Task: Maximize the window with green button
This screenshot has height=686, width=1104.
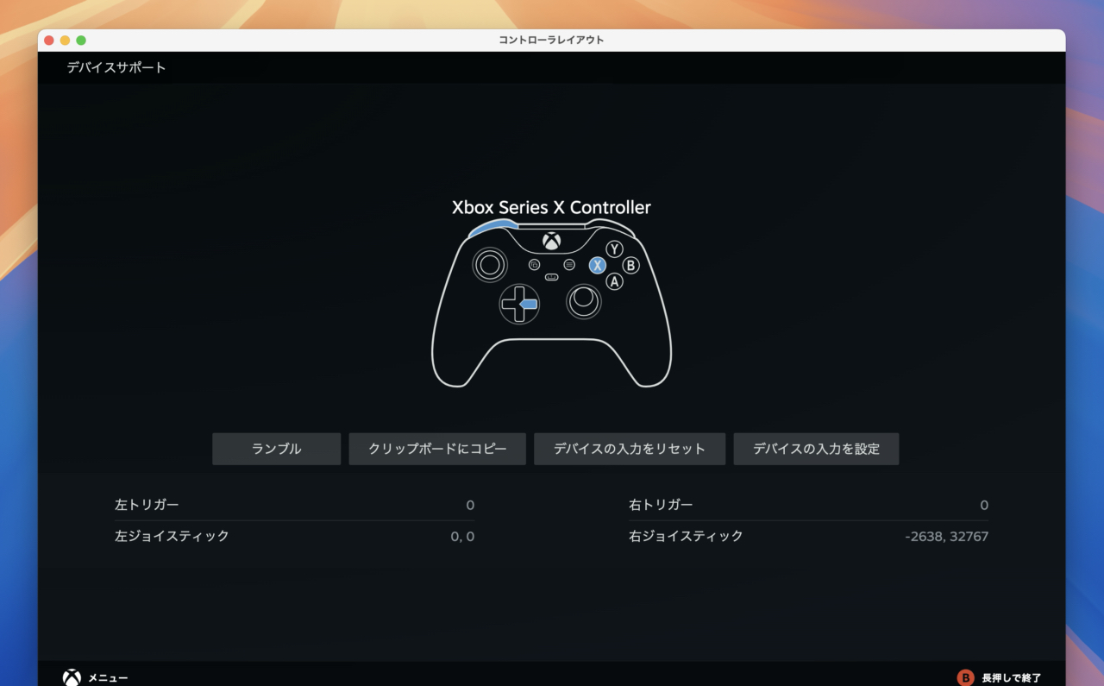Action: 81,41
